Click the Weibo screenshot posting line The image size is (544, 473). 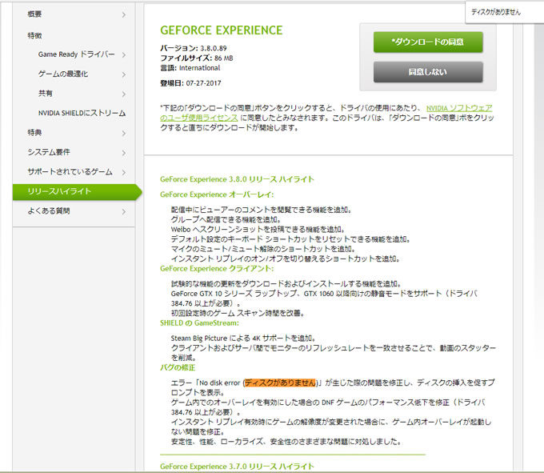point(258,230)
